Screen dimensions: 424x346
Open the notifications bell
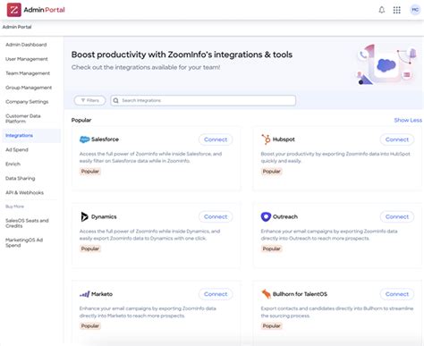click(x=381, y=10)
